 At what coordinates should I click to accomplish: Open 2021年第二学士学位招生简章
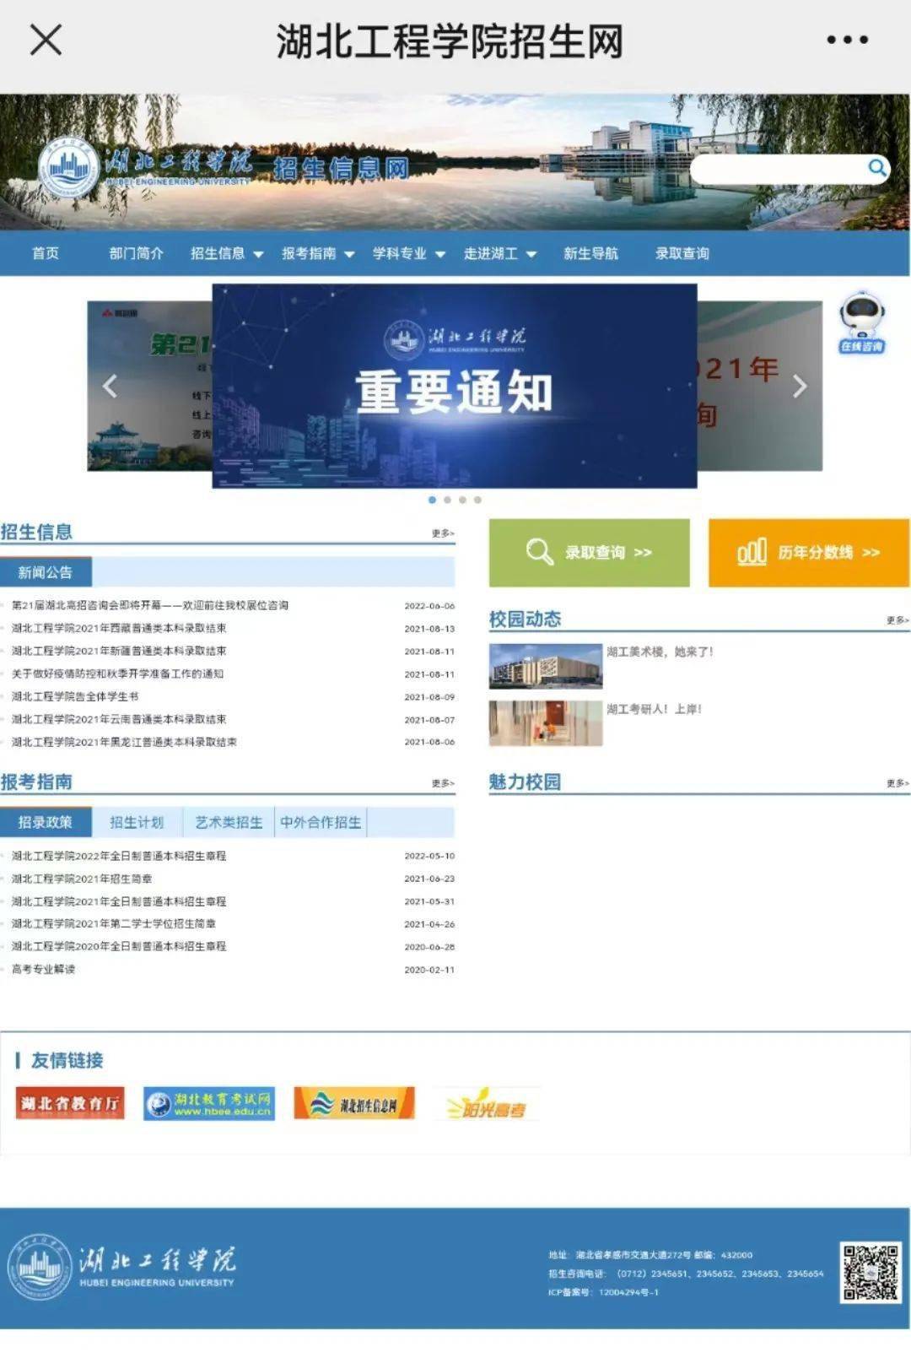coord(114,924)
